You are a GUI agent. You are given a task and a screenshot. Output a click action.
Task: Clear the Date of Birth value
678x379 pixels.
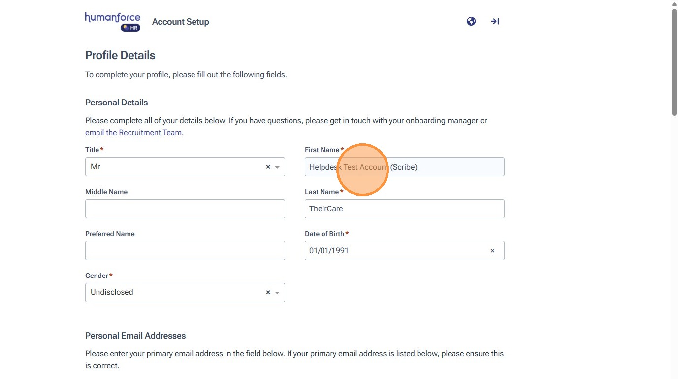[492, 251]
